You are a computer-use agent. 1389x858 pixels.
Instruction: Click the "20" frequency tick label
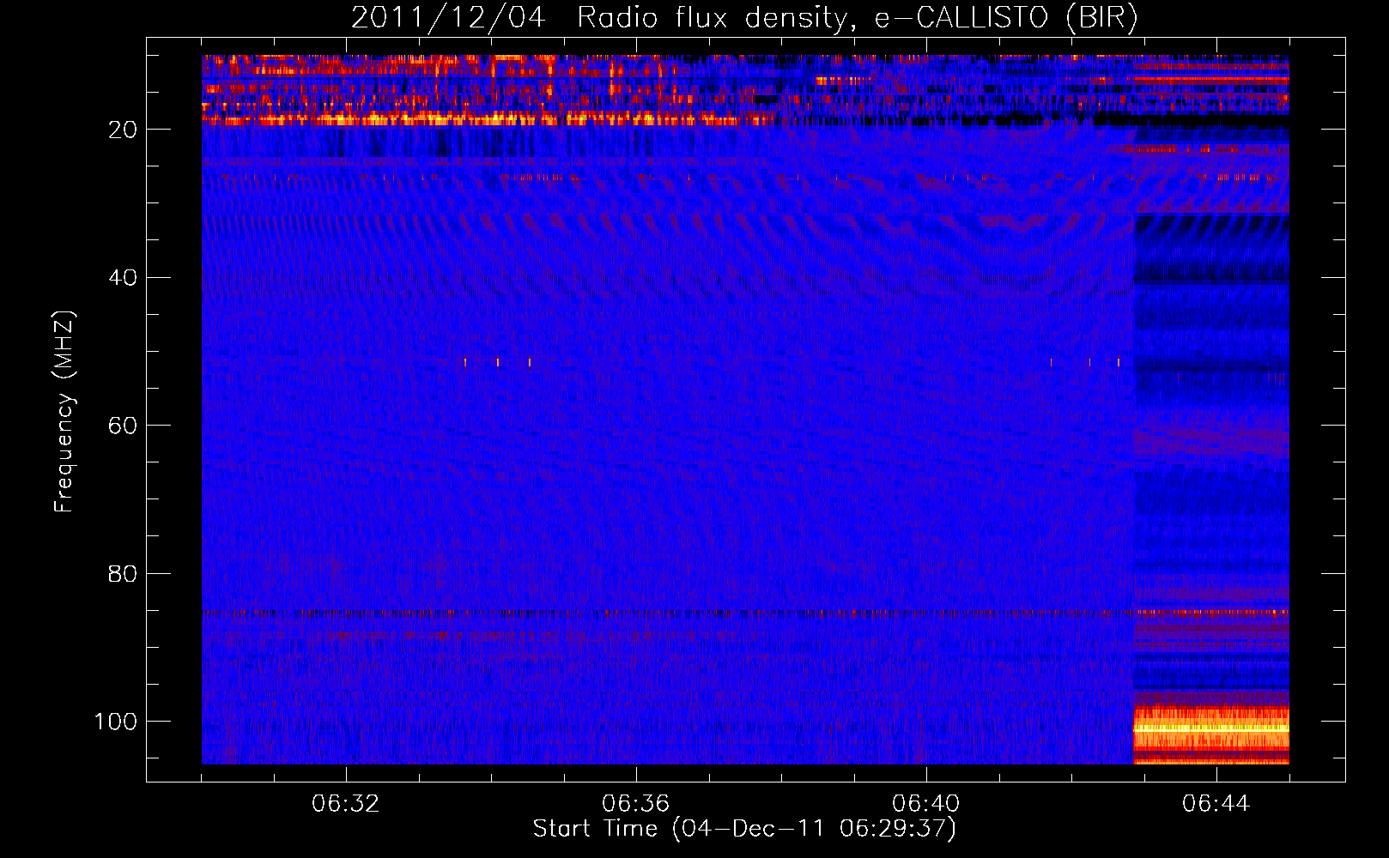click(x=123, y=130)
